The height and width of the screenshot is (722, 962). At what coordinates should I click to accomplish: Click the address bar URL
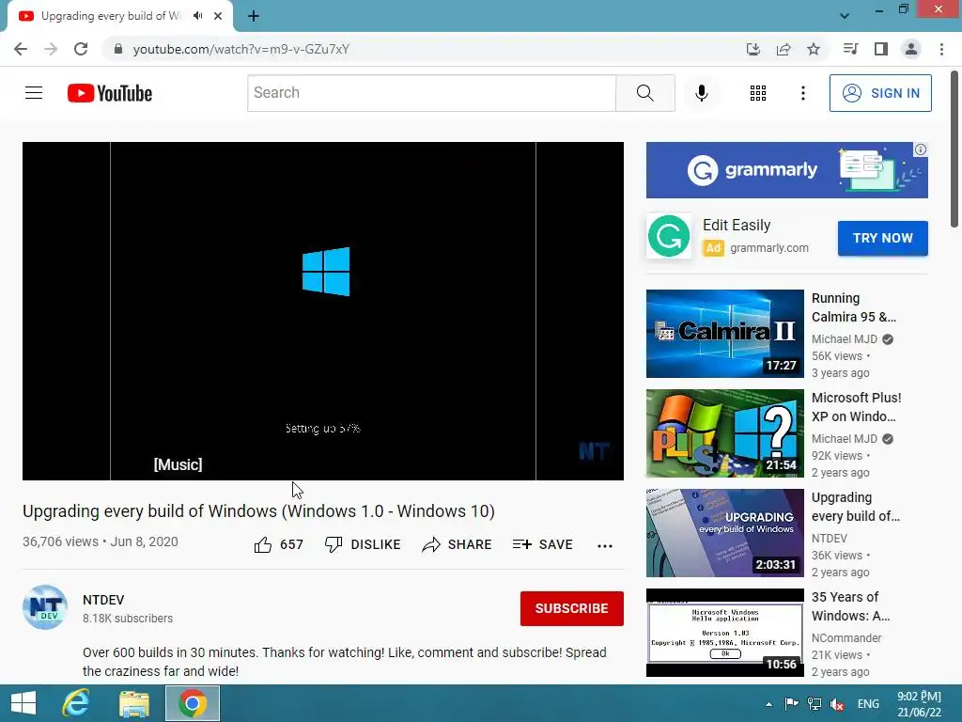point(241,49)
